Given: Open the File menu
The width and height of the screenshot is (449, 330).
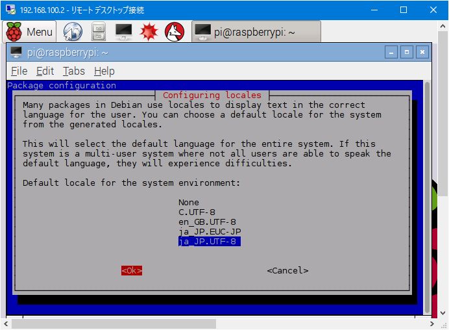Looking at the screenshot, I should (19, 71).
